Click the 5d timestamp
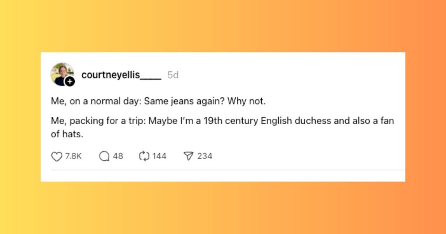 tap(173, 75)
